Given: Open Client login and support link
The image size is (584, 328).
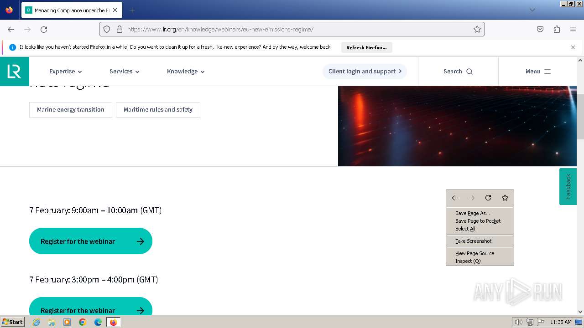Looking at the screenshot, I should [x=365, y=72].
